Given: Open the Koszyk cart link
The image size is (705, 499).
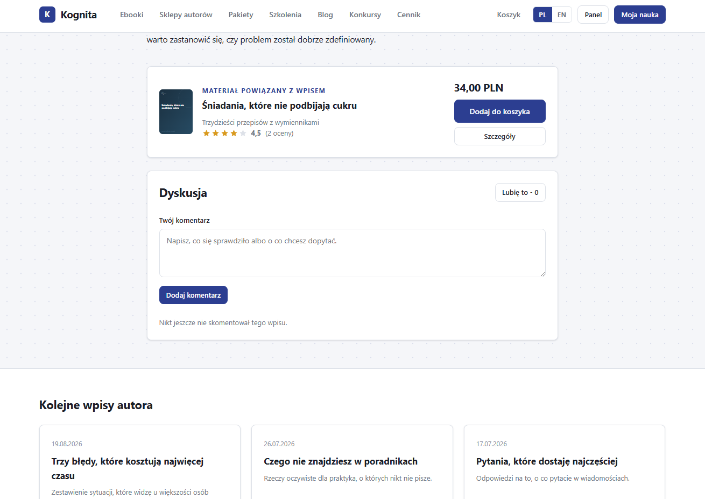Looking at the screenshot, I should (x=509, y=15).
